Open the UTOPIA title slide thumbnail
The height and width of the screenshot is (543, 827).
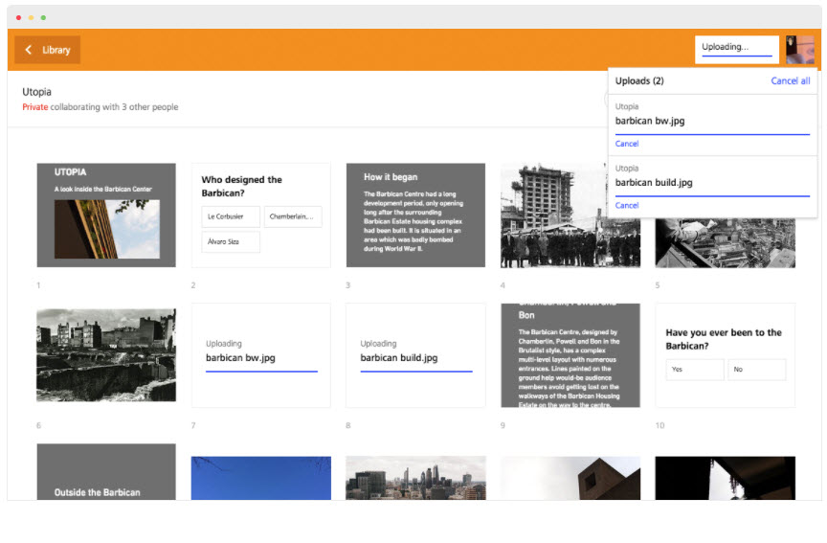click(106, 215)
